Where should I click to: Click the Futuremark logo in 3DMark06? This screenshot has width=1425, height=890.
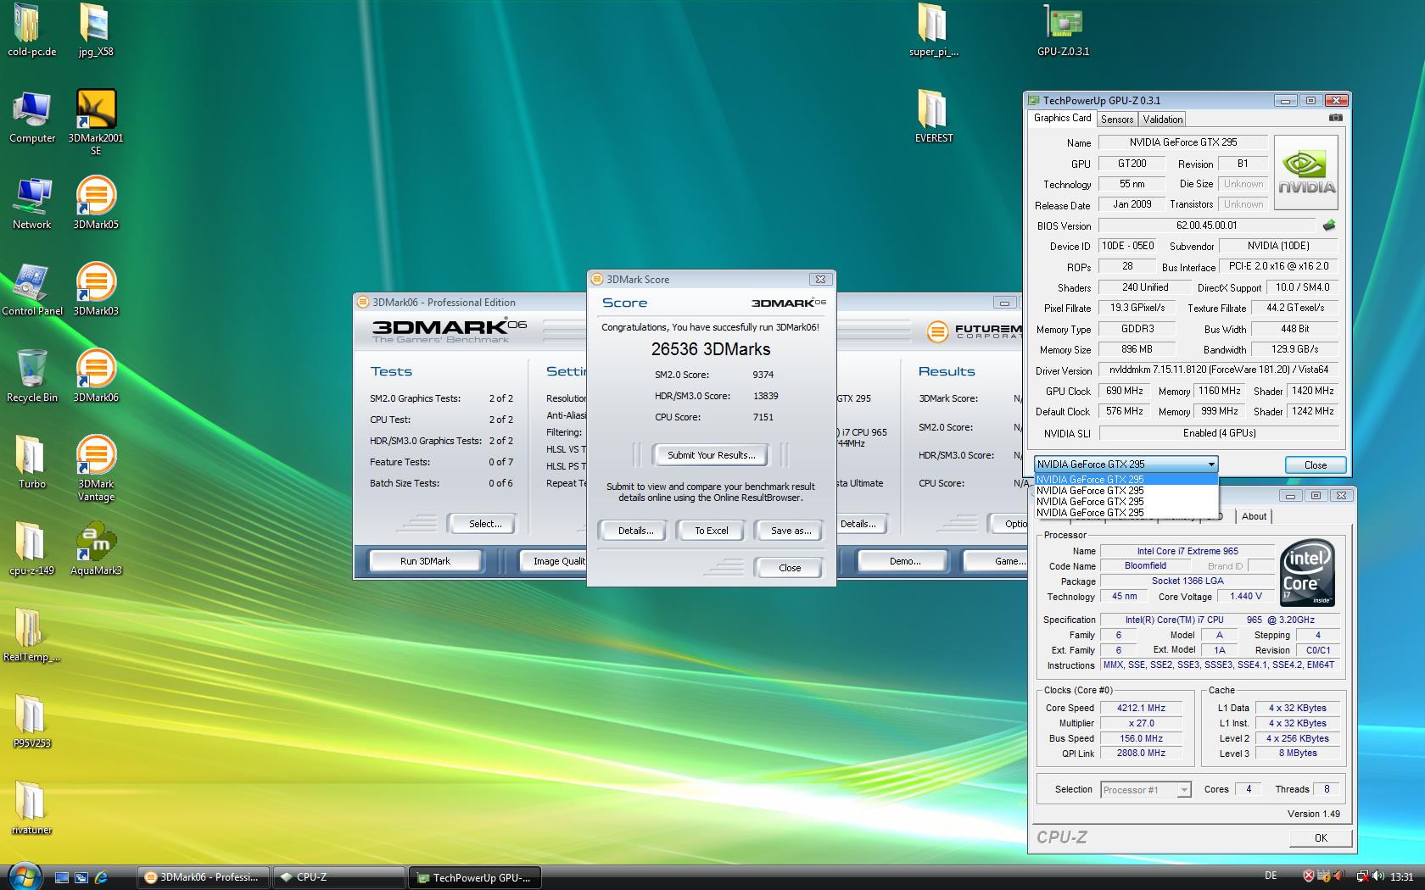coord(974,331)
